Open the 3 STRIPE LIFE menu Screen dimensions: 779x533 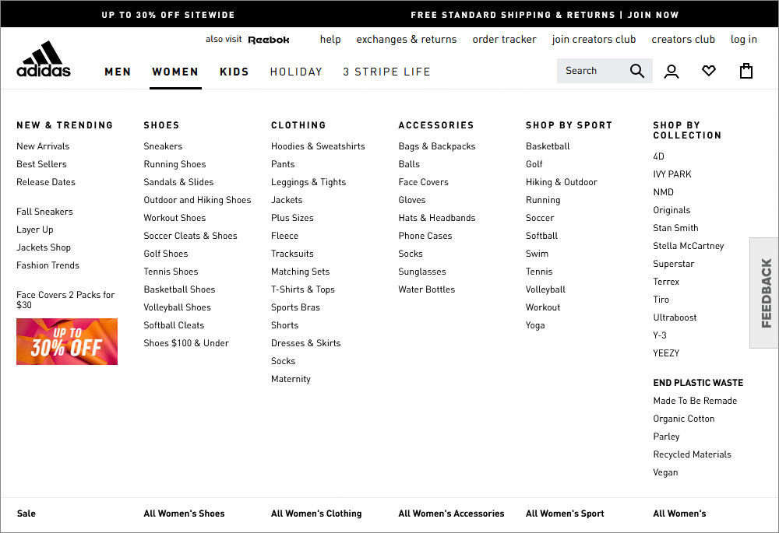386,72
